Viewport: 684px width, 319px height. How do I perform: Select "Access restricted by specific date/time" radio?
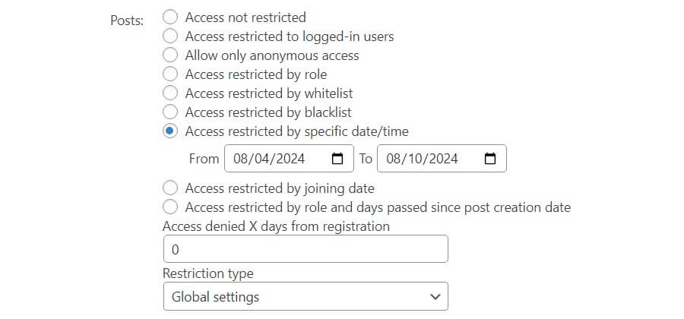[171, 131]
